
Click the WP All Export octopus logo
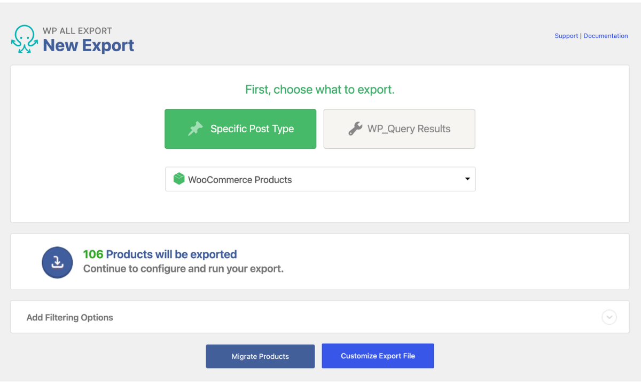(25, 39)
